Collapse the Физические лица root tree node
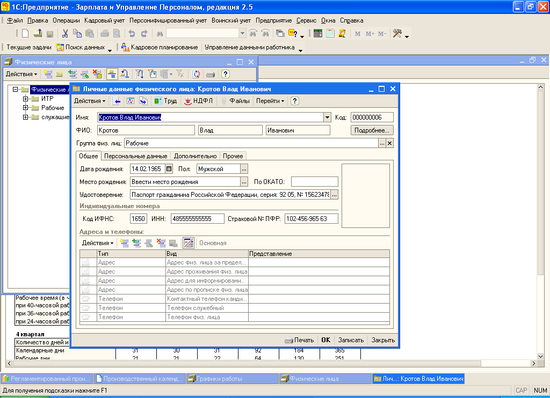550x398 pixels. 15,90
